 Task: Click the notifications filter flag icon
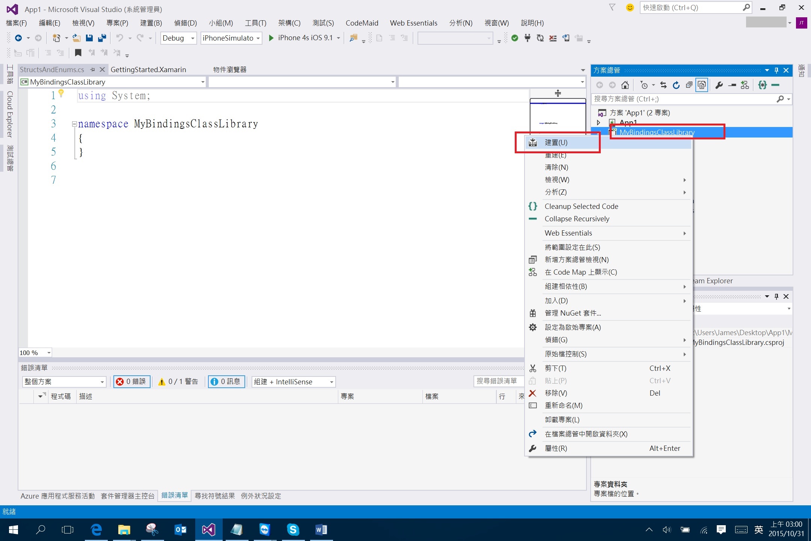pos(612,8)
